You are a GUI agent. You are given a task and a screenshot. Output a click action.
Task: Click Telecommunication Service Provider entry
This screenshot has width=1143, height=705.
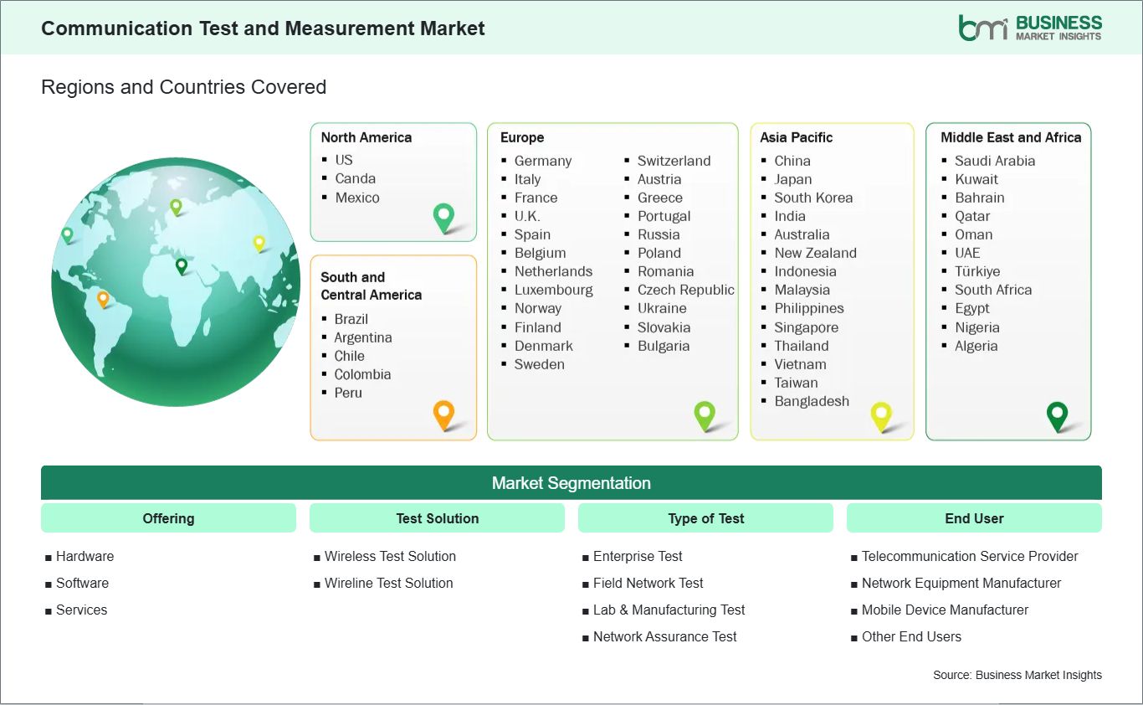click(970, 556)
